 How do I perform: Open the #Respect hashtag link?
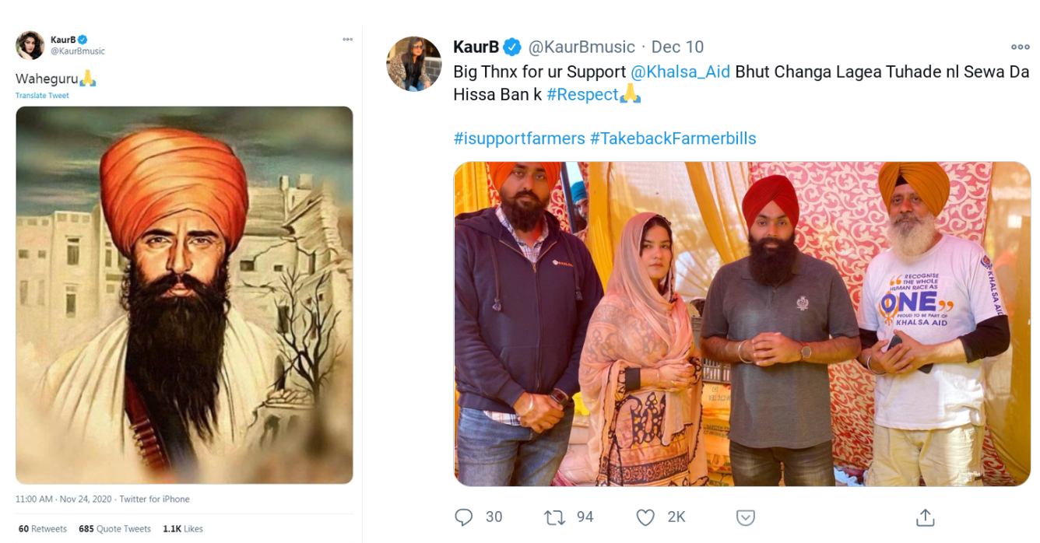pyautogui.click(x=582, y=95)
